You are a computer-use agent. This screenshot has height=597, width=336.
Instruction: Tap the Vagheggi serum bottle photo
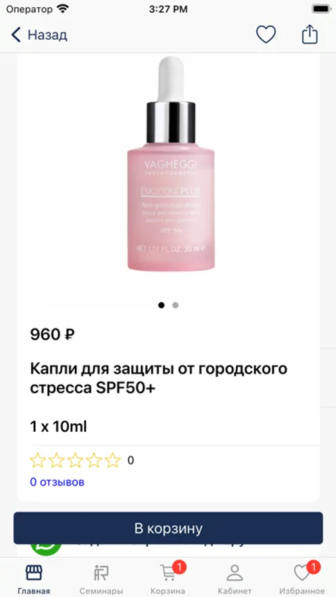[171, 164]
